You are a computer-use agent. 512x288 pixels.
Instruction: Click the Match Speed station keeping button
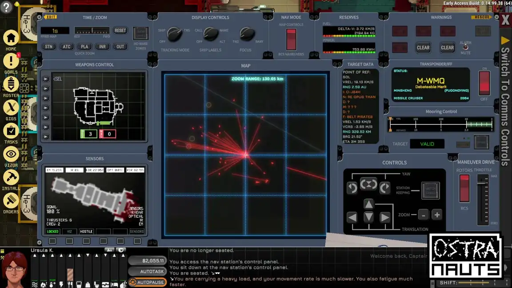(x=430, y=190)
